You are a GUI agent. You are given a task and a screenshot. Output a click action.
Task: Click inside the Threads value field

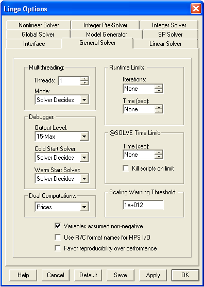click(x=69, y=81)
